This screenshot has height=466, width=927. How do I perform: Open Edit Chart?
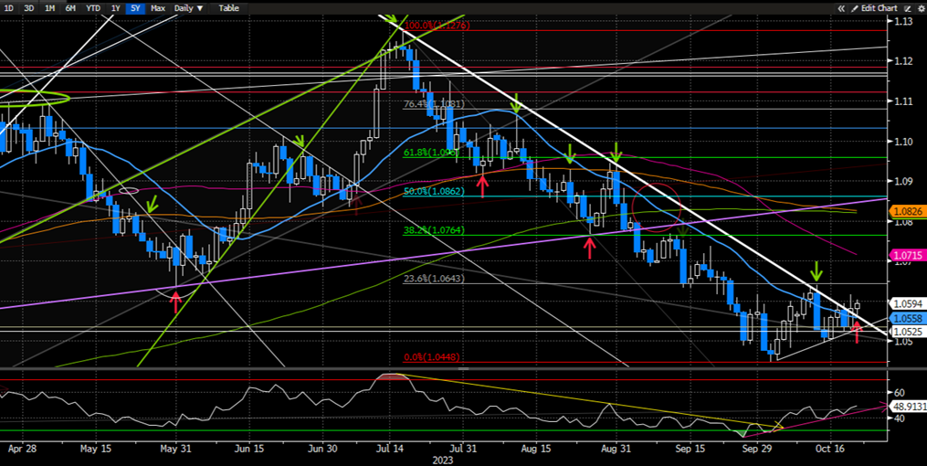tap(874, 8)
